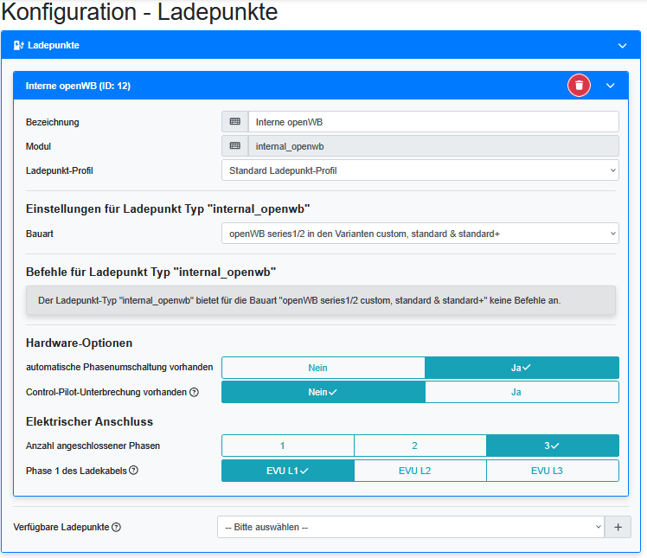
Task: Click the "Hardware-Optionen" heading
Action: tap(80, 343)
